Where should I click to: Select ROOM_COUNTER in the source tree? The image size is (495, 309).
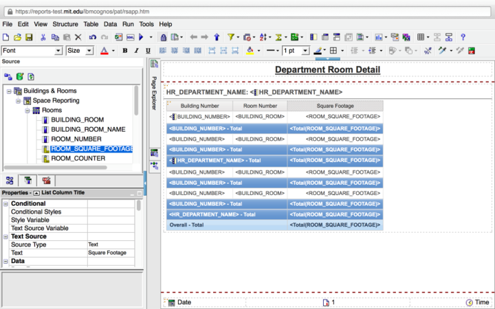point(78,159)
